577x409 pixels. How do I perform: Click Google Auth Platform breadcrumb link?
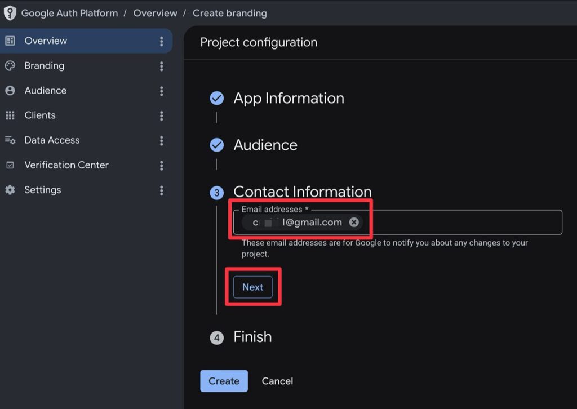click(x=69, y=13)
